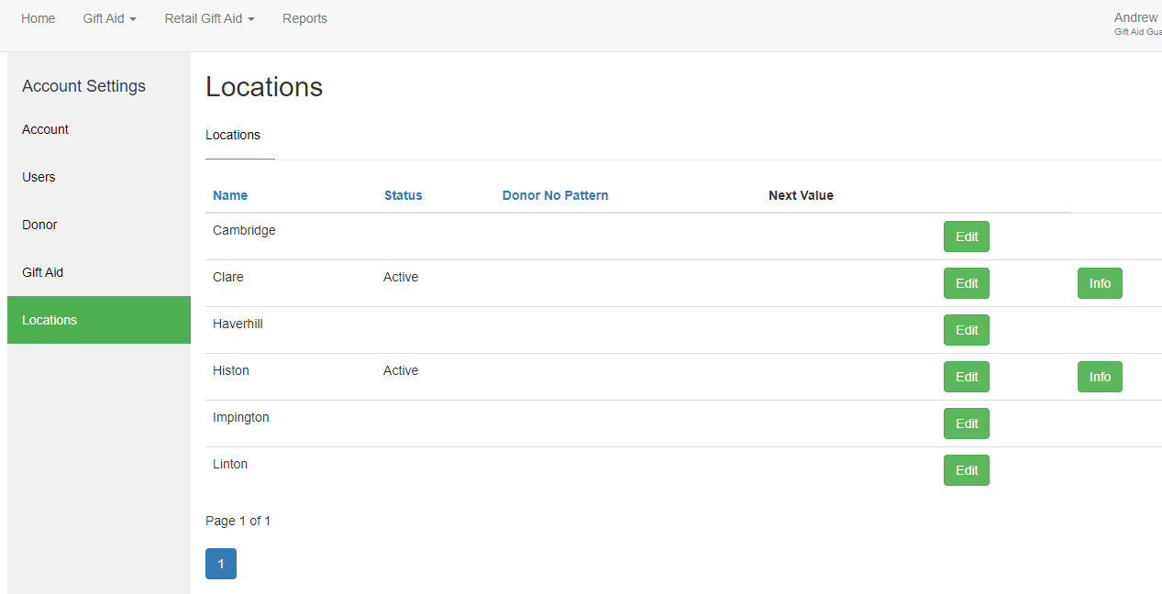Edit the Linton location
Image resolution: width=1162 pixels, height=594 pixels.
click(x=967, y=470)
